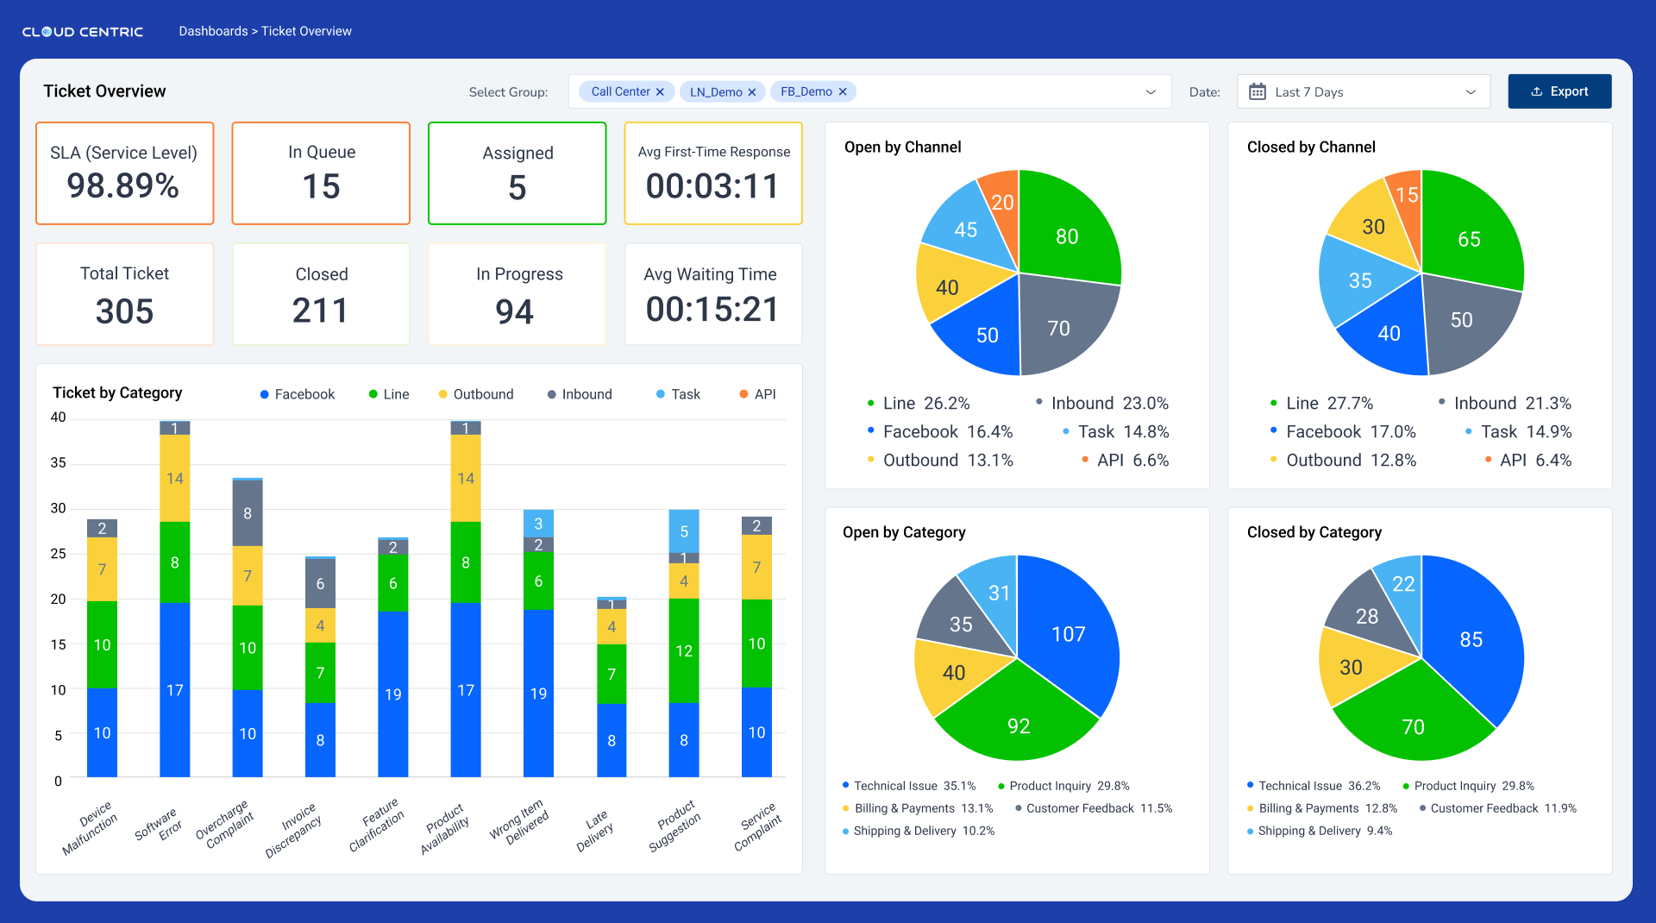Open the Last 7 Days date dropdown
Screen dimensions: 1656x923
tap(1364, 91)
